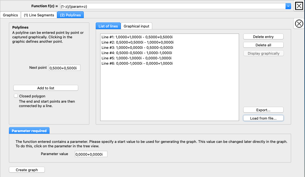The height and width of the screenshot is (177, 305).
Task: Click the Next point input field
Action: click(65, 68)
